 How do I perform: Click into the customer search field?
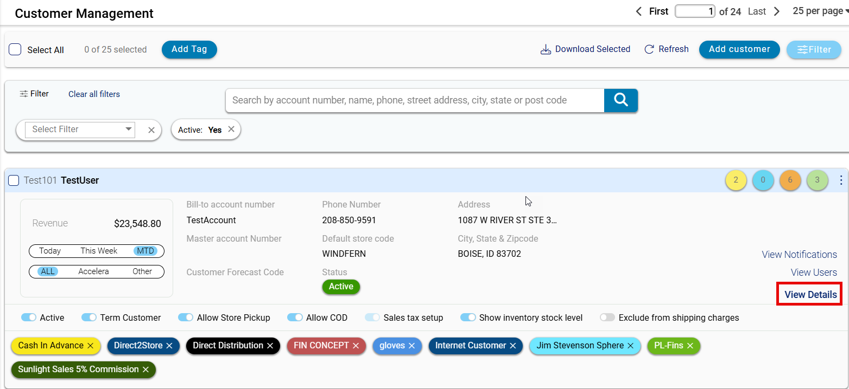click(x=415, y=100)
